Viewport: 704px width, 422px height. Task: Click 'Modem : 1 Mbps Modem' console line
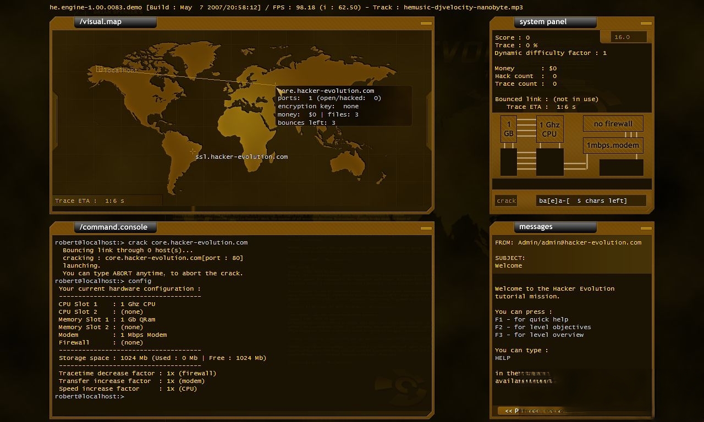pos(113,335)
